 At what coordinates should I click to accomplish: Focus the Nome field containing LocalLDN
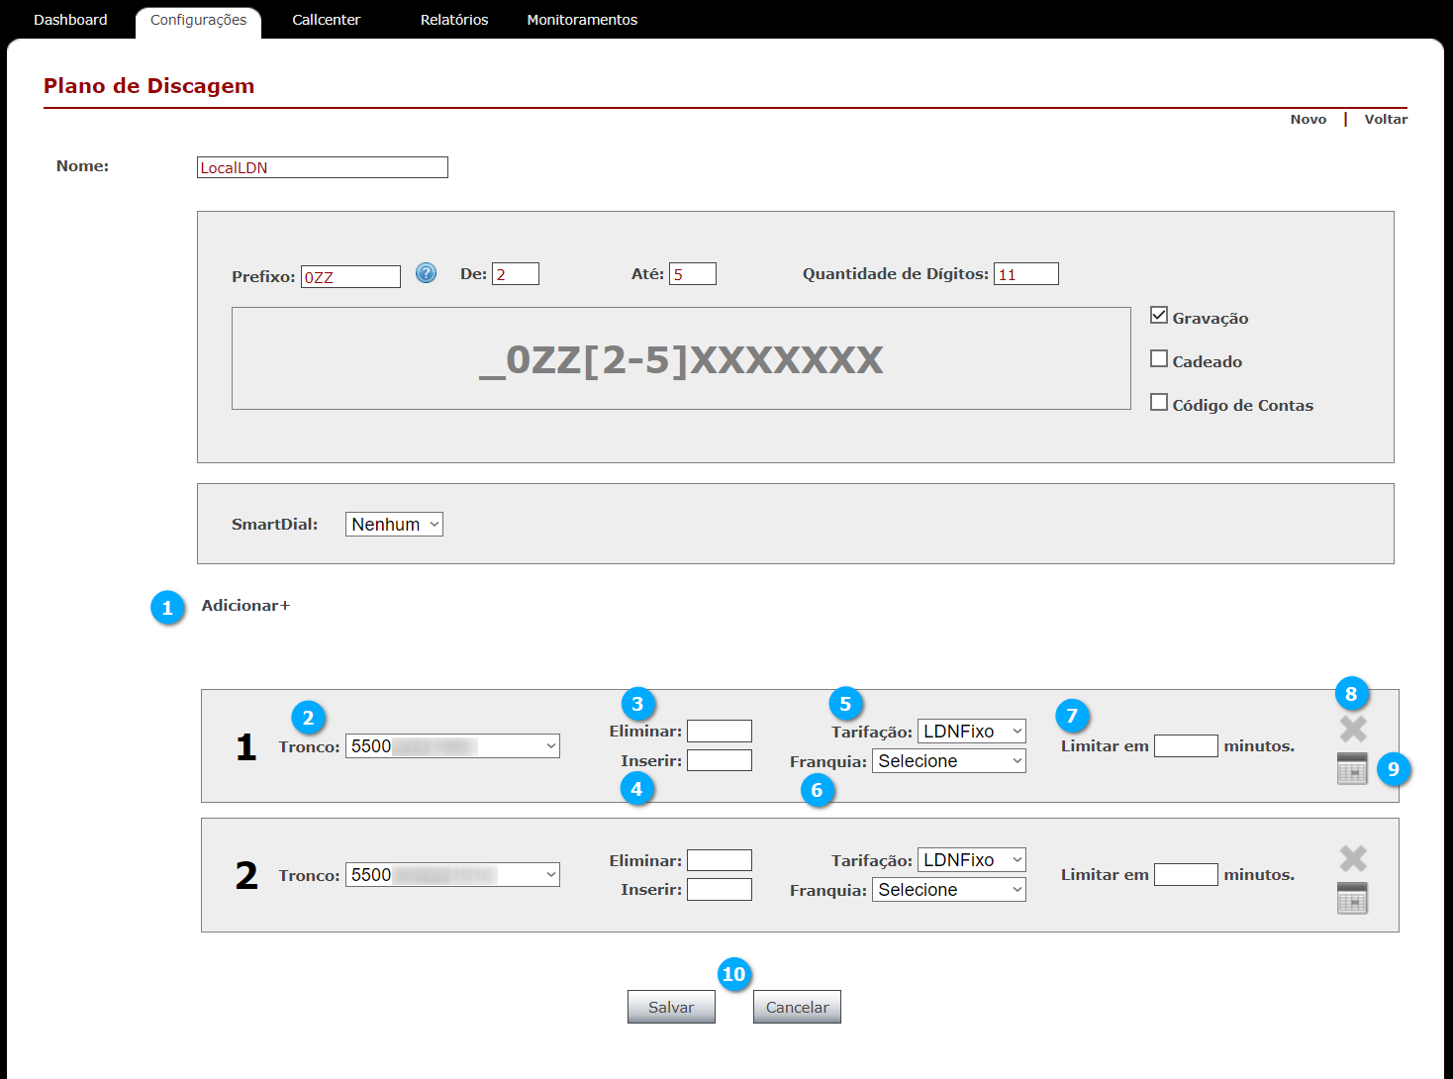[x=323, y=167]
